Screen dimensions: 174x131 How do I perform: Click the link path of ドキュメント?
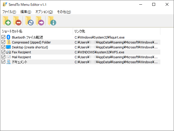116,62
